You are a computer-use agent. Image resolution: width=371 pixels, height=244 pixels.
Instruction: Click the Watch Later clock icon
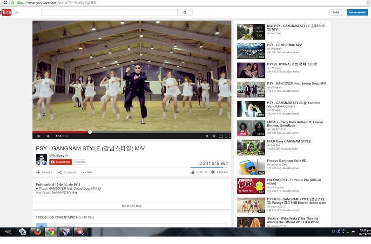tap(207, 136)
